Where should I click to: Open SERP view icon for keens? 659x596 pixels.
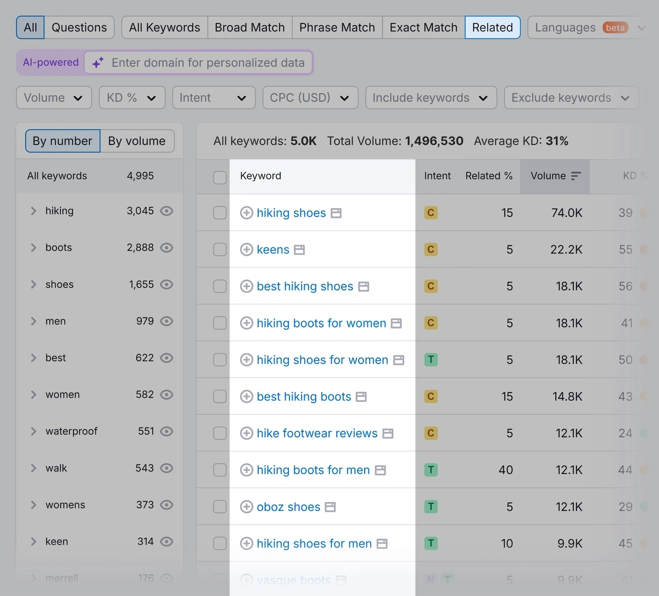299,250
